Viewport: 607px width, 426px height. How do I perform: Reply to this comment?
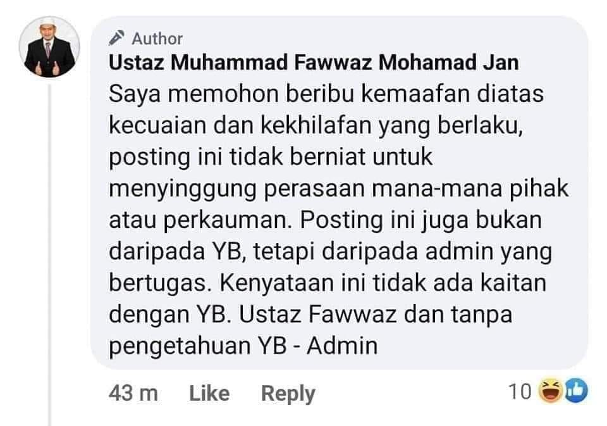(288, 394)
